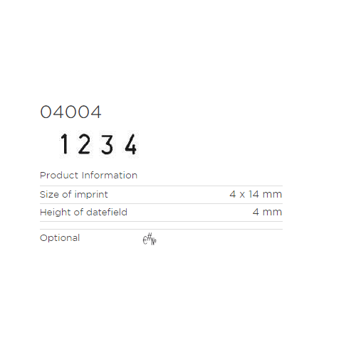This screenshot has height=354, width=356.
Task: Click digit 2 in imprint sample
Action: [x=84, y=144]
